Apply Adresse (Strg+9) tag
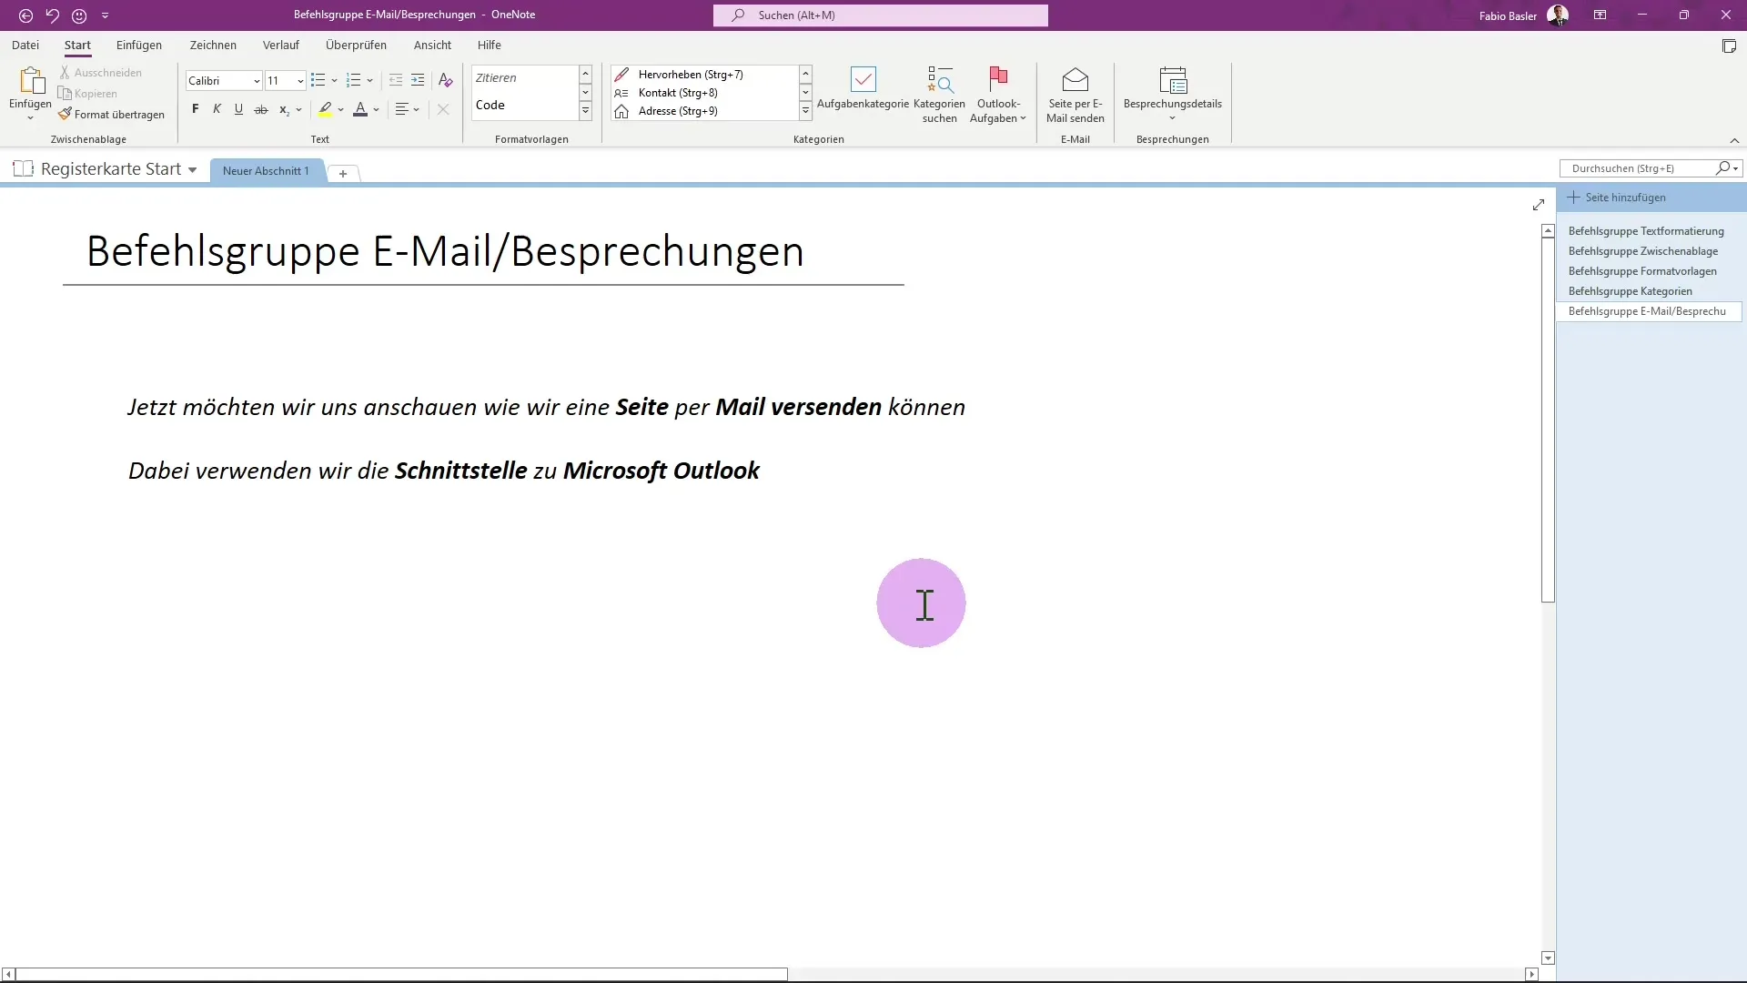This screenshot has height=983, width=1747. (x=705, y=111)
